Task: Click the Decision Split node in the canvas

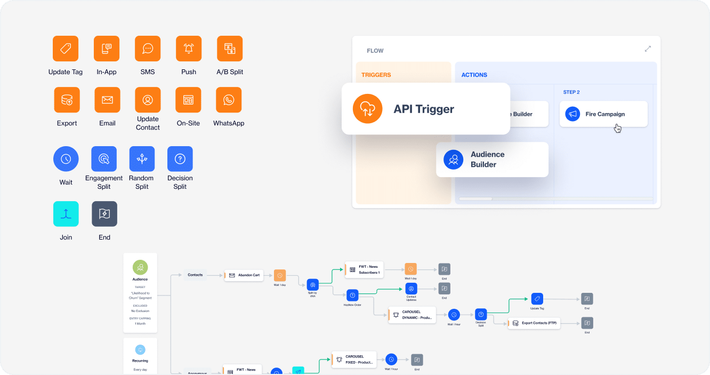Action: [480, 314]
